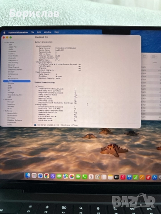The height and width of the screenshot is (214, 161).
Task: Open the File menu
Action: click(x=32, y=32)
